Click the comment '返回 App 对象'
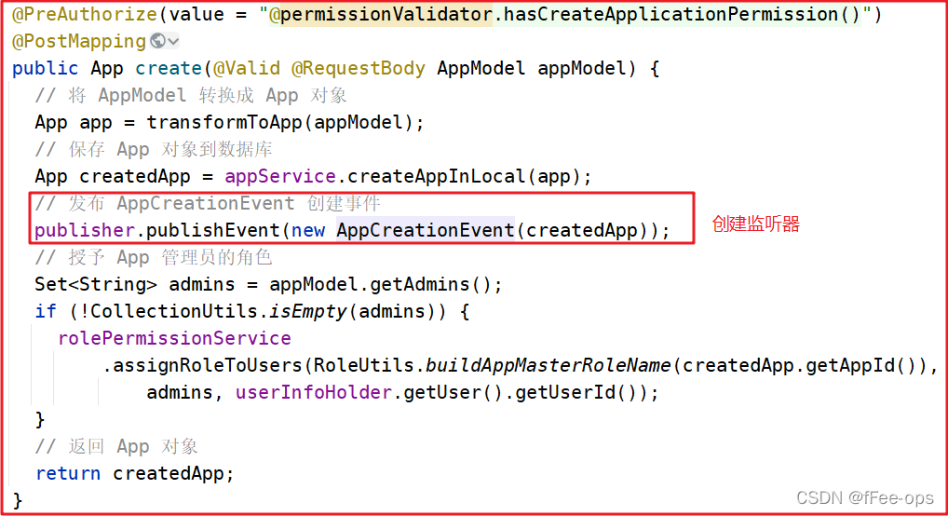Image resolution: width=948 pixels, height=516 pixels. pyautogui.click(x=116, y=446)
